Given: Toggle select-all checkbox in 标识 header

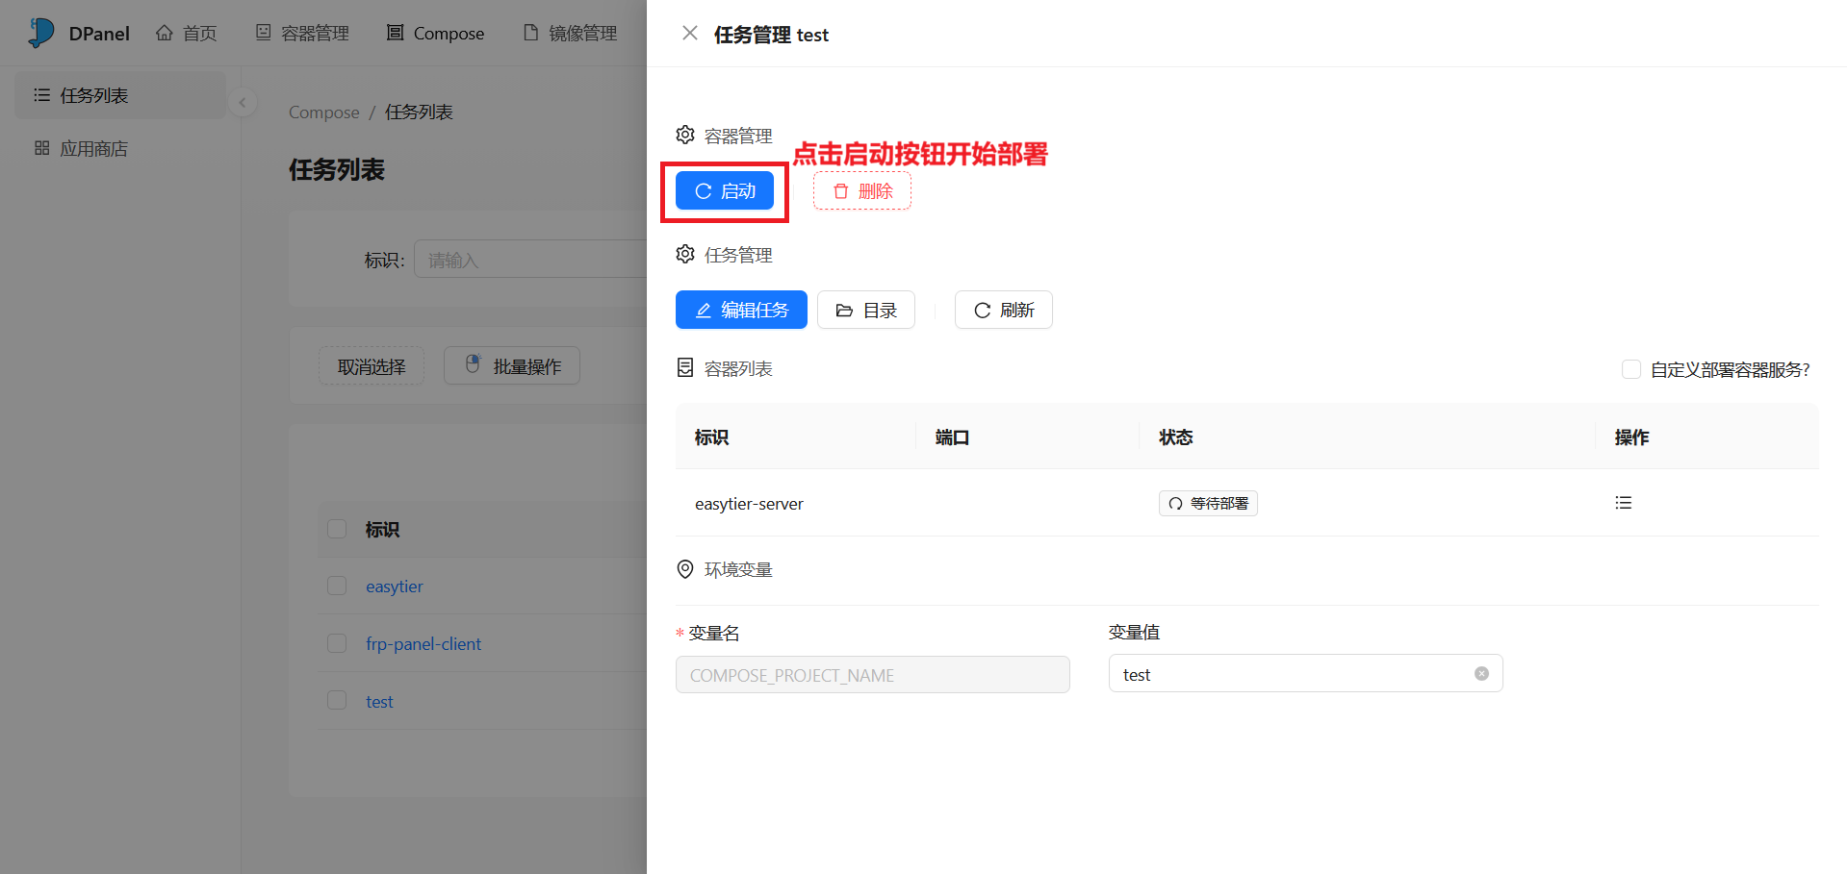Looking at the screenshot, I should coord(337,529).
